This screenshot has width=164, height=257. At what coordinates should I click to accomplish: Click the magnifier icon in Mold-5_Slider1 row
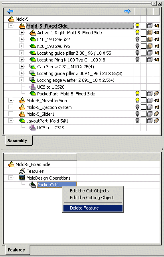[x=156, y=114]
